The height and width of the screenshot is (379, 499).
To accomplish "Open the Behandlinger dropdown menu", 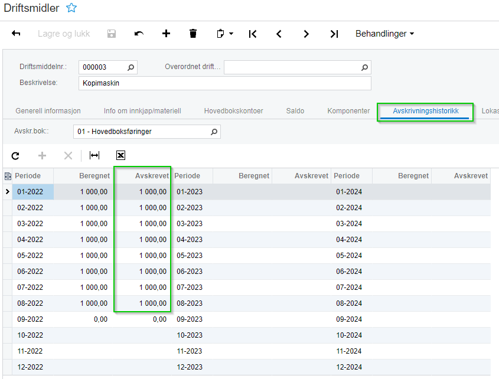I will (384, 34).
